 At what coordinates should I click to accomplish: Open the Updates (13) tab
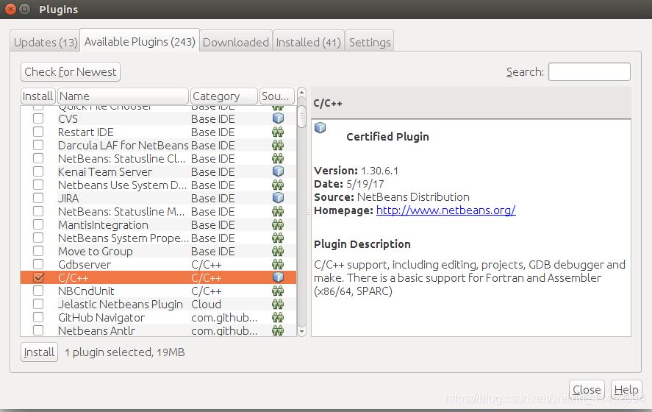point(46,42)
